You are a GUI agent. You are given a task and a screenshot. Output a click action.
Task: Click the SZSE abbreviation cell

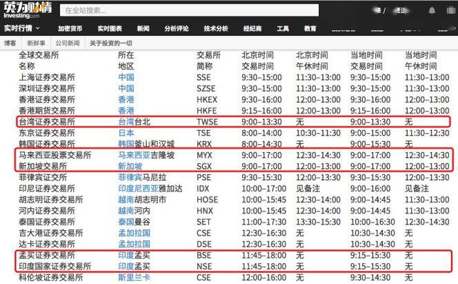tap(206, 88)
